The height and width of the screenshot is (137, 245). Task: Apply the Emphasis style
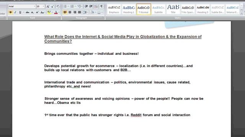point(114,9)
